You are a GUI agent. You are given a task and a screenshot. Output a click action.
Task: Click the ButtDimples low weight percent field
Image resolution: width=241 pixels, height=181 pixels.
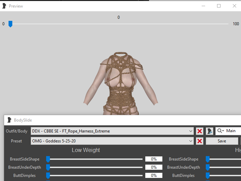point(154,175)
